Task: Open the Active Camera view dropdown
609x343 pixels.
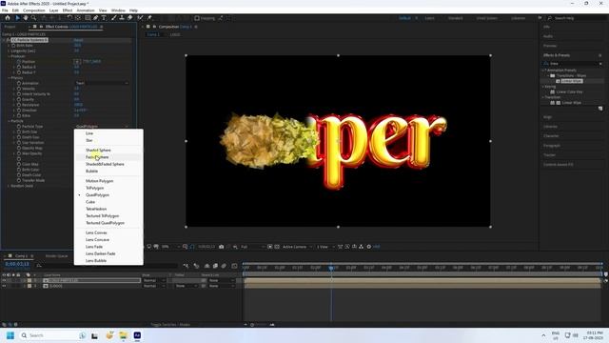Action: coord(297,247)
